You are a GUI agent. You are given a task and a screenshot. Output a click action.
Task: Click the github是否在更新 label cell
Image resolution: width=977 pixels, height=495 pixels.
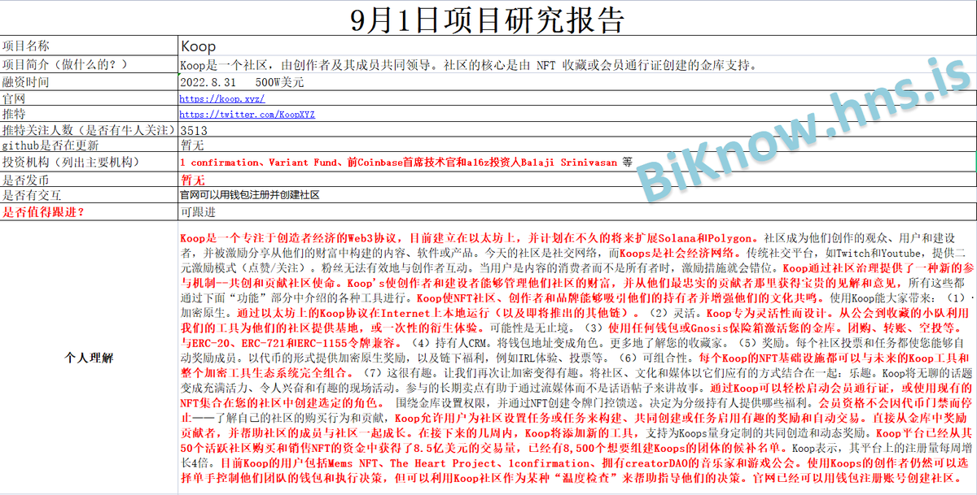(89, 145)
